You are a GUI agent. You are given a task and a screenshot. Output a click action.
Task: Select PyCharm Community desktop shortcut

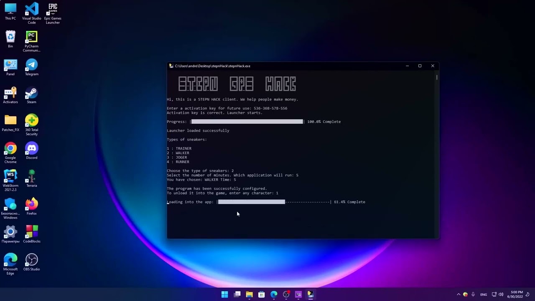(32, 42)
